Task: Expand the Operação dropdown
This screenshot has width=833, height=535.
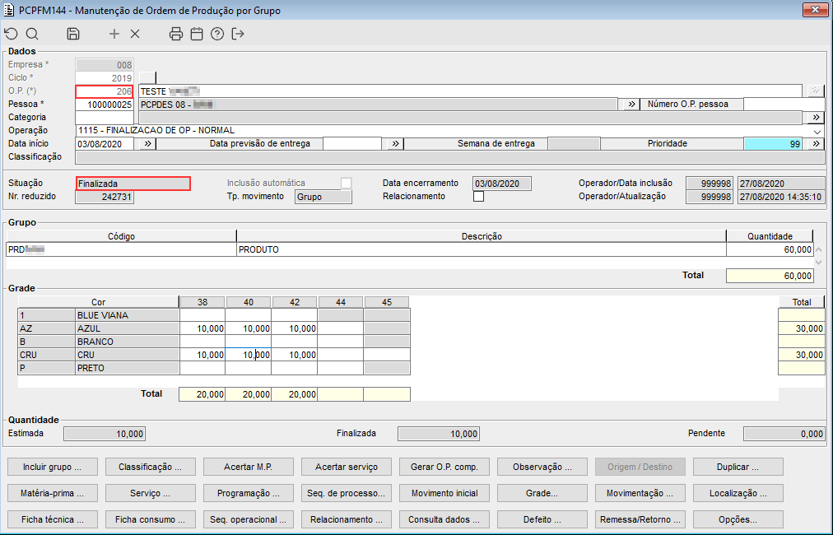Action: 817,131
